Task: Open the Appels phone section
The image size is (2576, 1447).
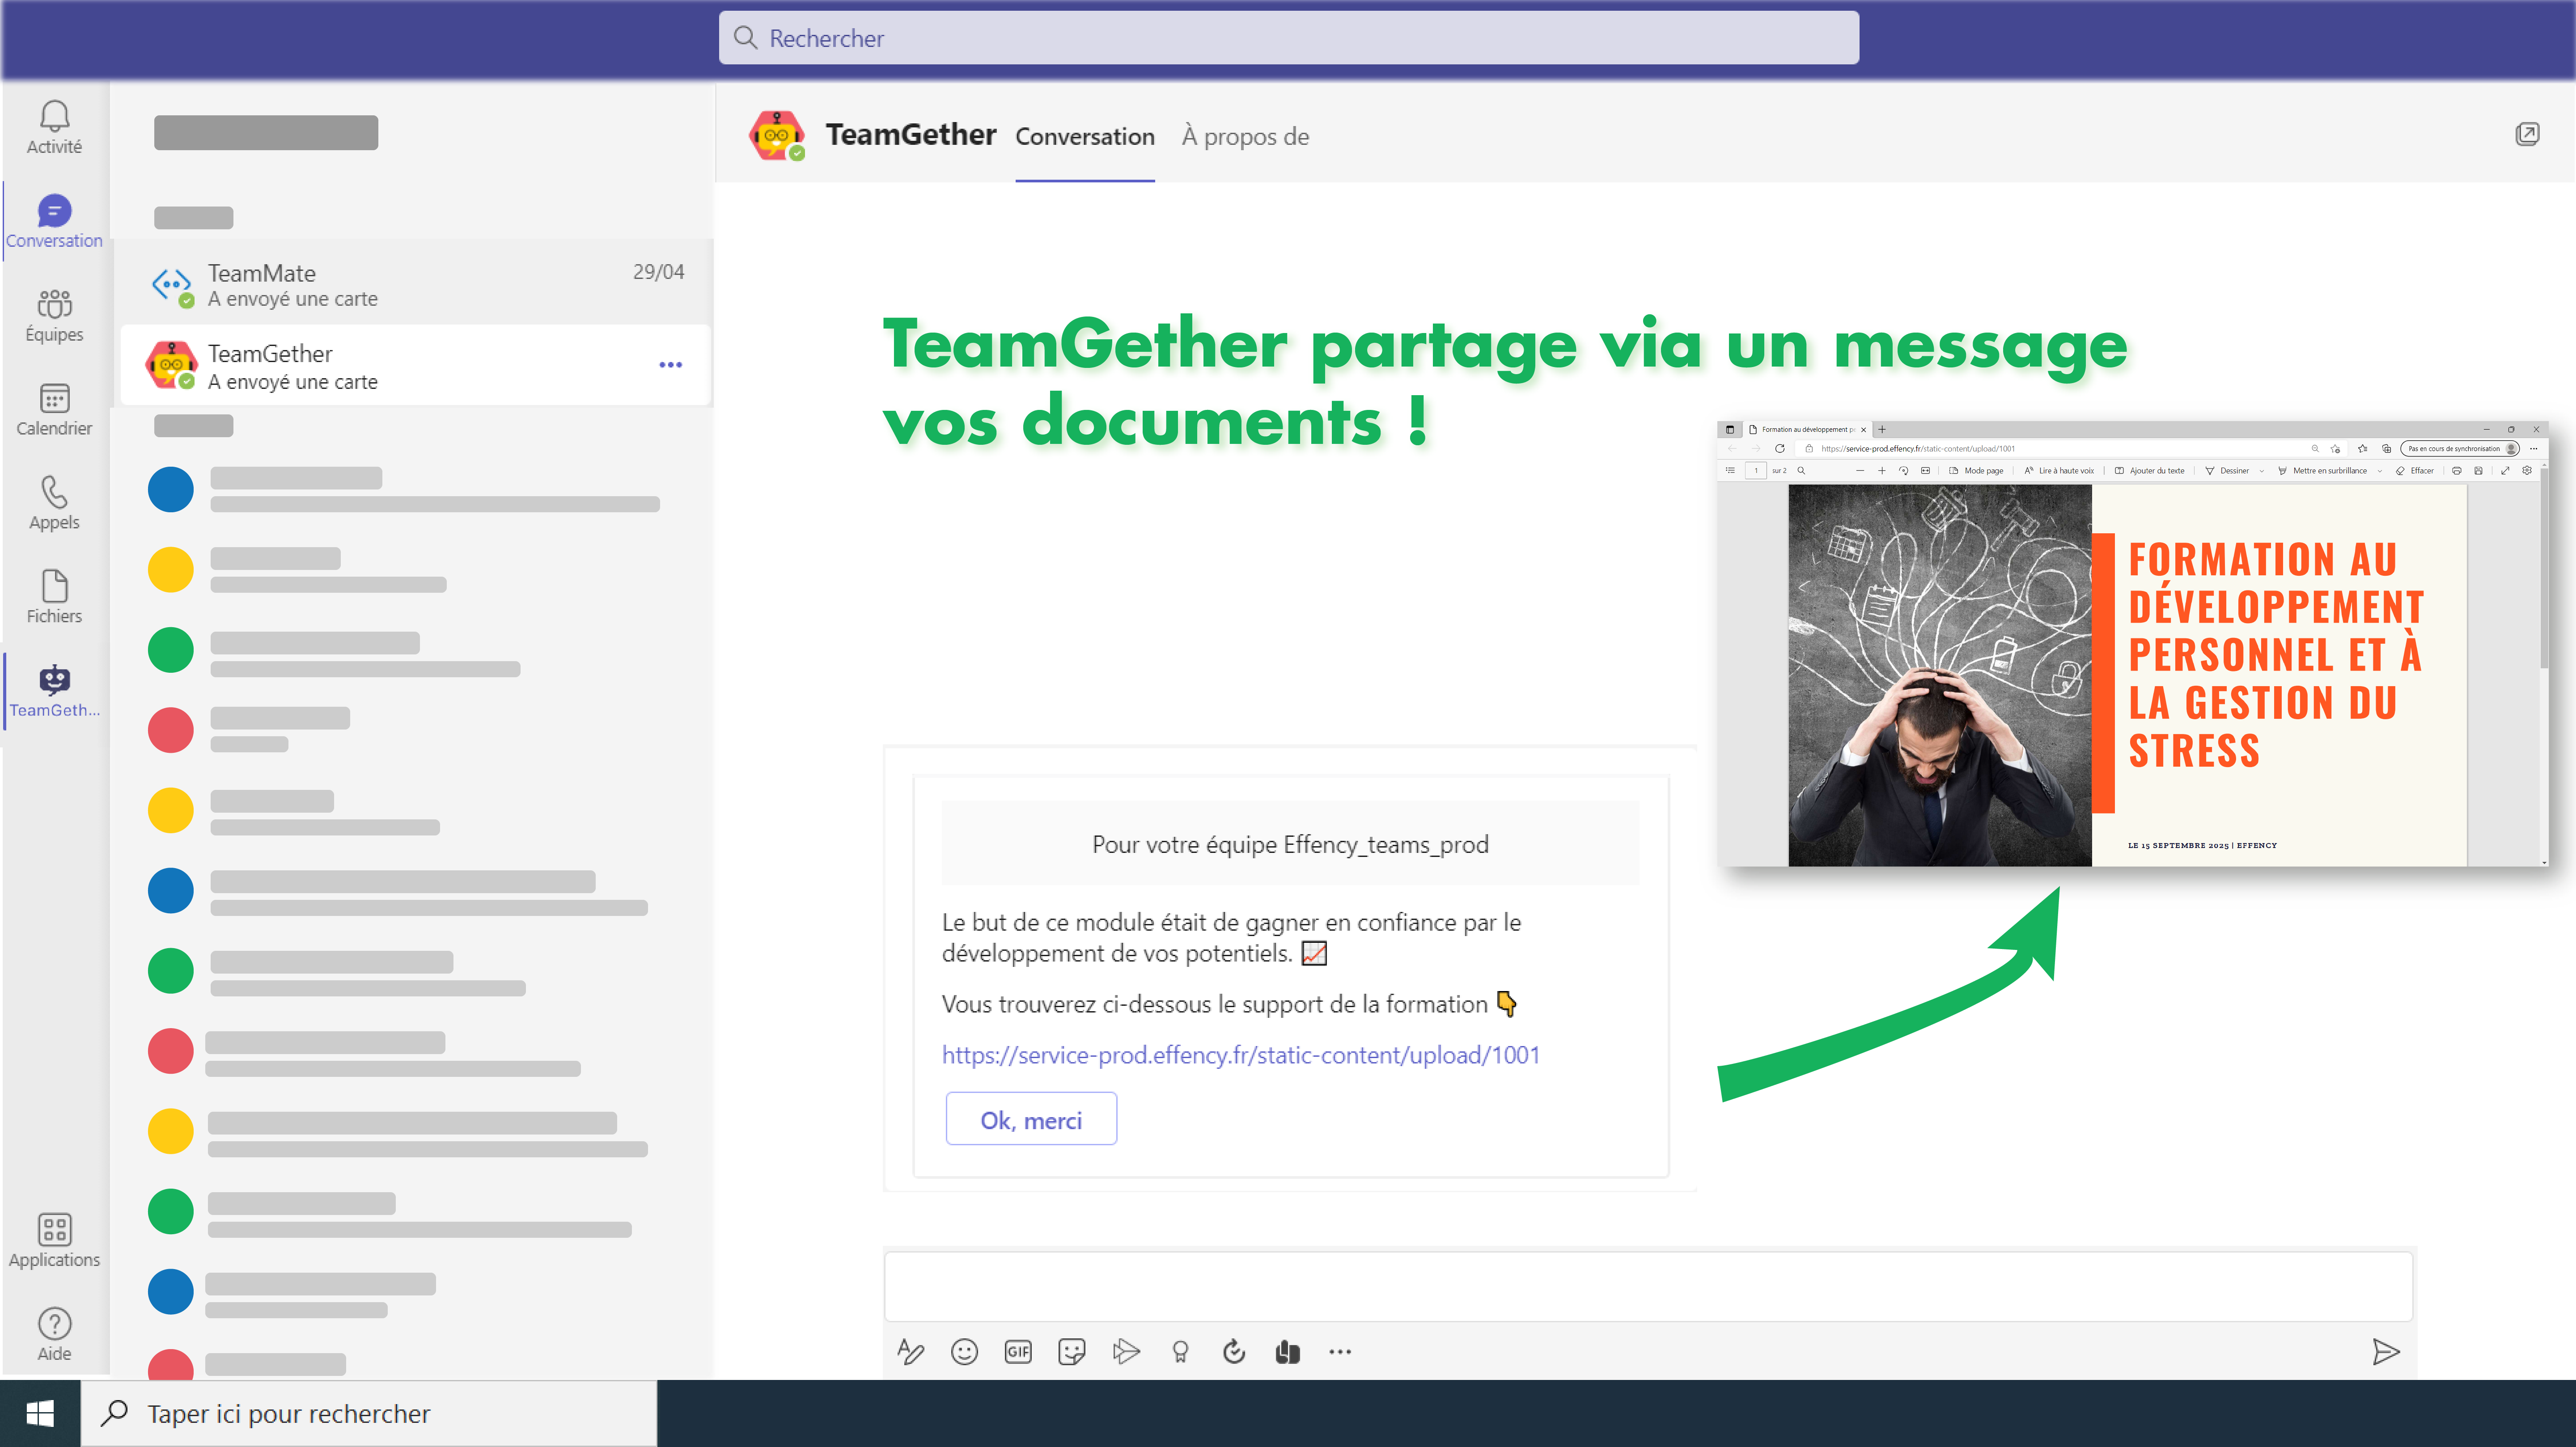Action: coord(54,502)
